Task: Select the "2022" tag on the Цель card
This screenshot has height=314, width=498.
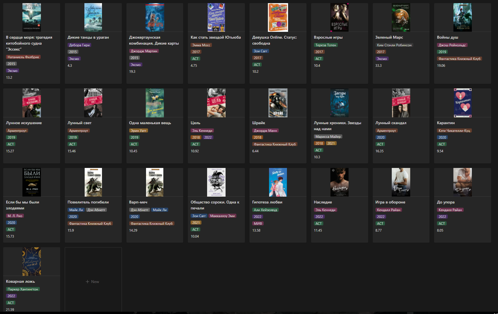Action: point(208,138)
